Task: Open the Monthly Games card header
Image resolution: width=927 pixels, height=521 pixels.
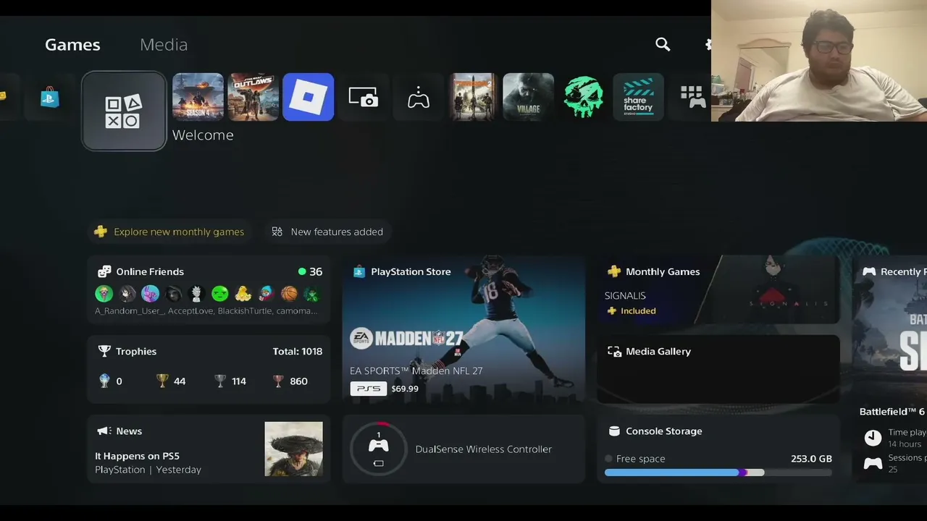Action: (x=654, y=271)
